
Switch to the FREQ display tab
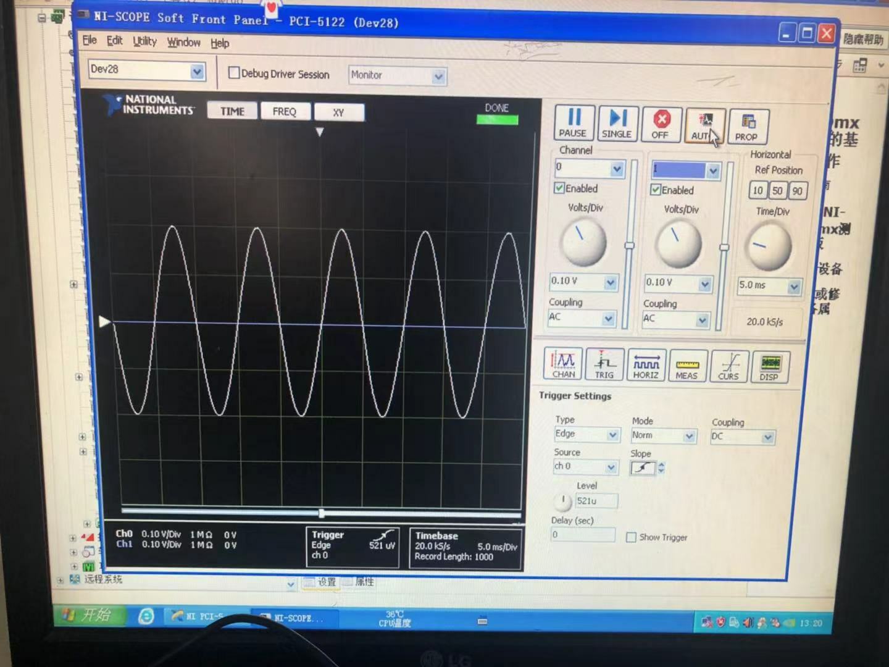click(285, 112)
